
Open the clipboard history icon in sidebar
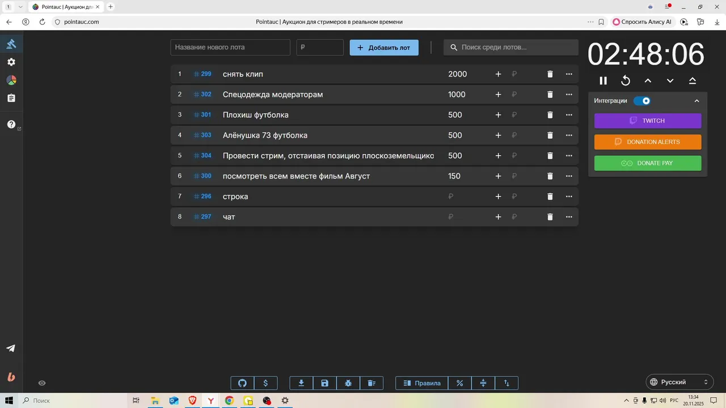pyautogui.click(x=11, y=98)
